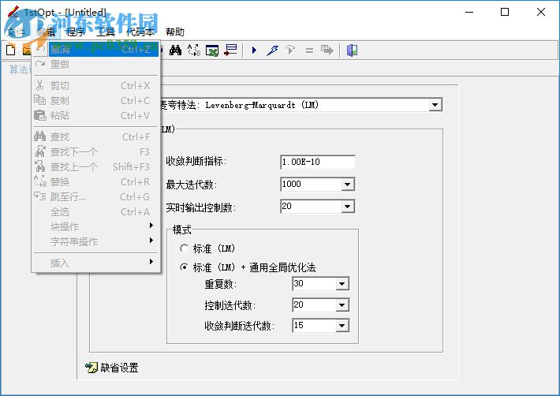
Task: Click the exit door toolbar icon
Action: 352,50
